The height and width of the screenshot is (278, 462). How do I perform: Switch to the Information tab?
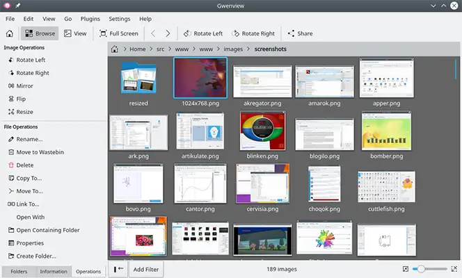click(54, 272)
